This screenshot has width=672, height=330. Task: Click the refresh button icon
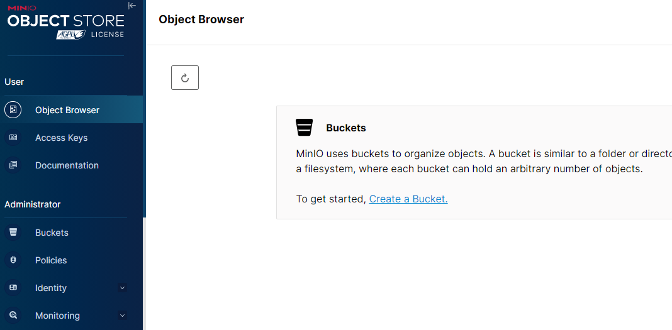coord(185,78)
